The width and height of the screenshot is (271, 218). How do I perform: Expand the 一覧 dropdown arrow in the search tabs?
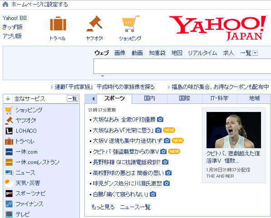point(255,53)
